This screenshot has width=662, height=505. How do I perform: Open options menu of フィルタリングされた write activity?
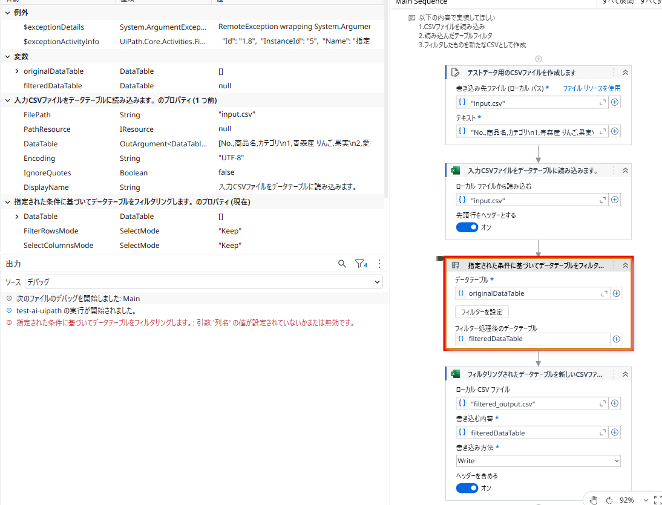614,374
